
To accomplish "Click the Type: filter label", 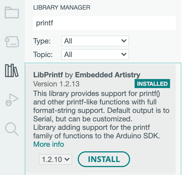I will 42,41.
